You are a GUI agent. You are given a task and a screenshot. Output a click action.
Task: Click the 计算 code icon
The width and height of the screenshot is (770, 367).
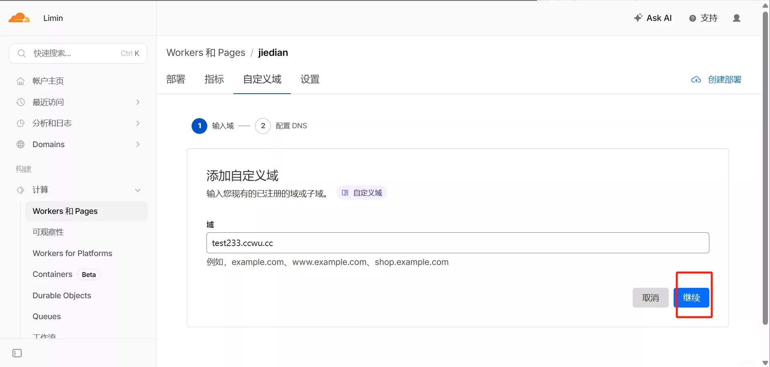(x=20, y=190)
